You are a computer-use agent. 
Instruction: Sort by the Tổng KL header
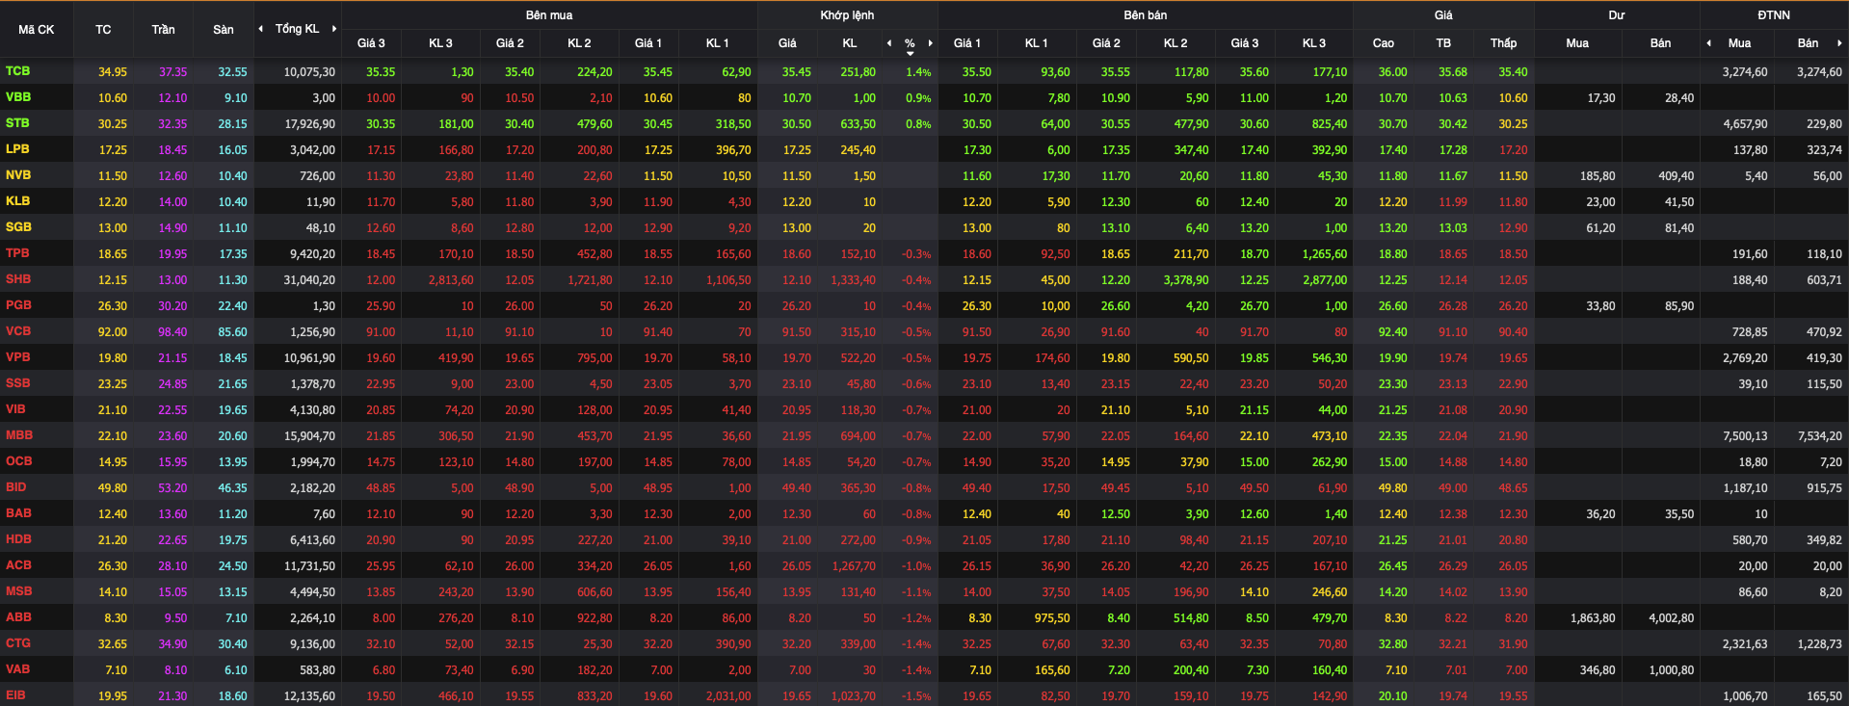tap(297, 29)
